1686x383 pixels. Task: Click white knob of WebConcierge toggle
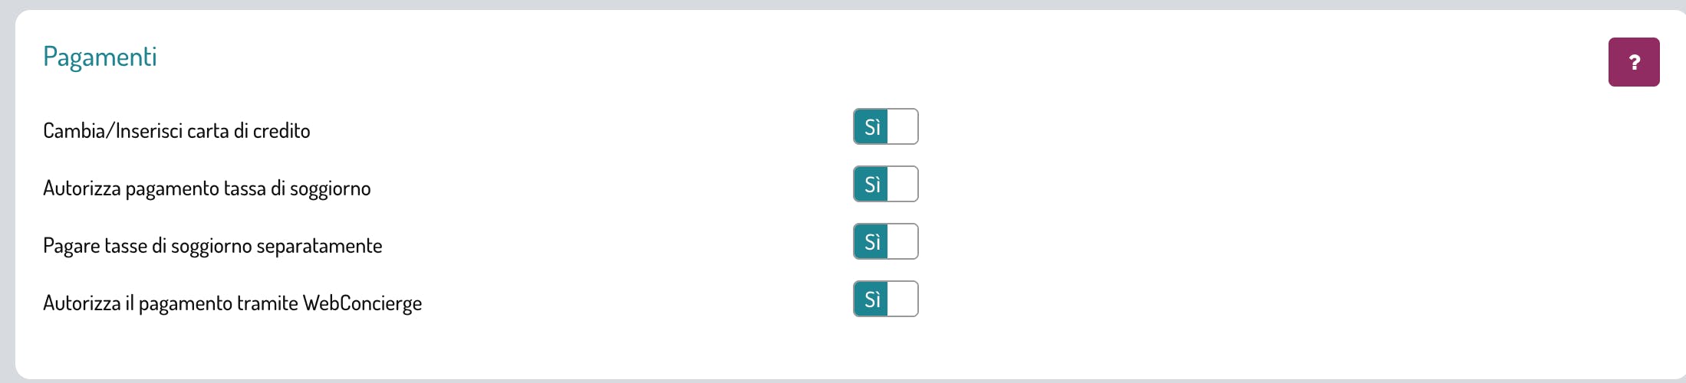(x=903, y=299)
